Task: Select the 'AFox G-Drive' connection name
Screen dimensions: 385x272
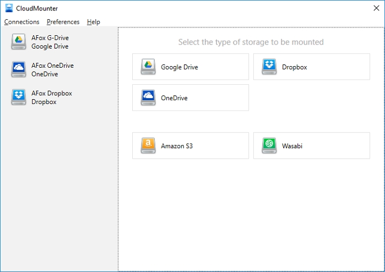Action: (50, 38)
